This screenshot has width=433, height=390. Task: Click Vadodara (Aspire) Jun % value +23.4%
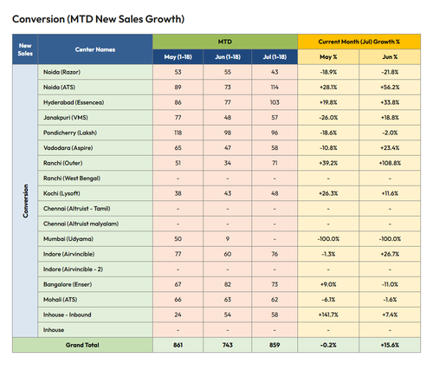(390, 148)
